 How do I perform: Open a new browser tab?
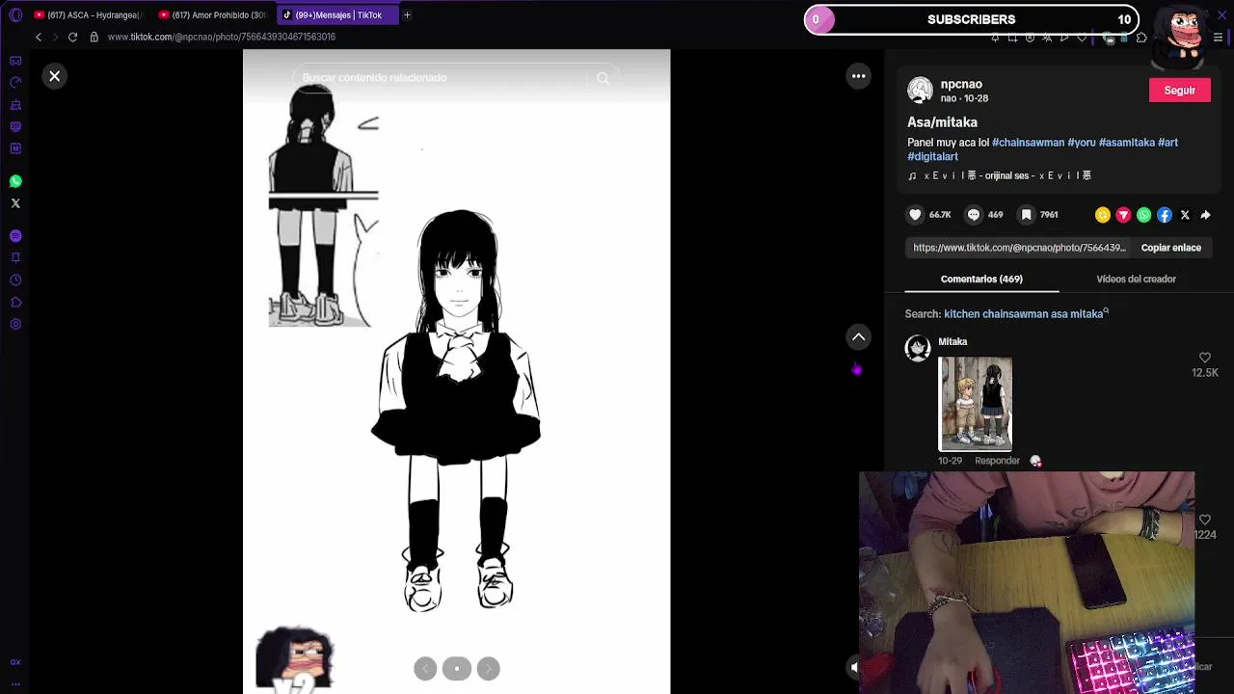407,15
